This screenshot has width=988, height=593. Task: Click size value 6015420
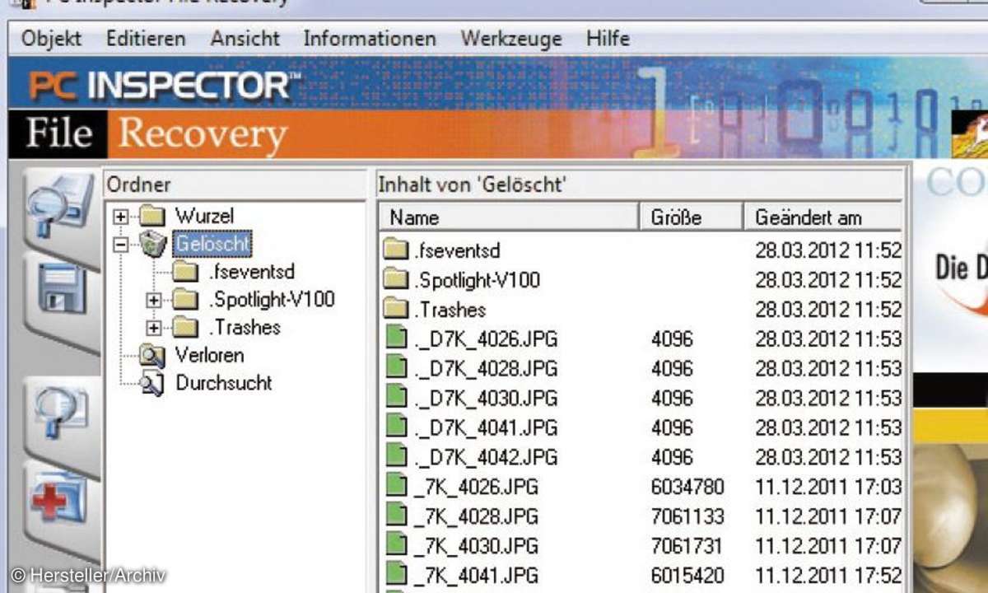(x=687, y=575)
